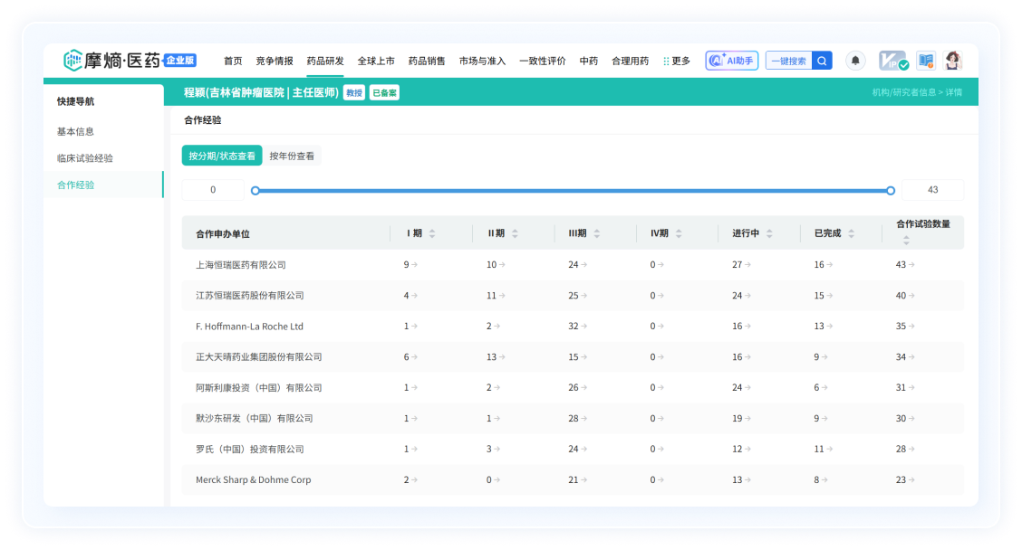Open 一致性评价 menu

(x=543, y=61)
